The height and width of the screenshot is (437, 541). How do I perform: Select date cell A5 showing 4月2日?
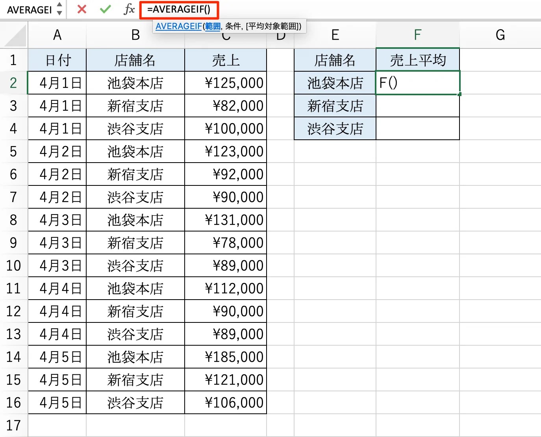(57, 152)
